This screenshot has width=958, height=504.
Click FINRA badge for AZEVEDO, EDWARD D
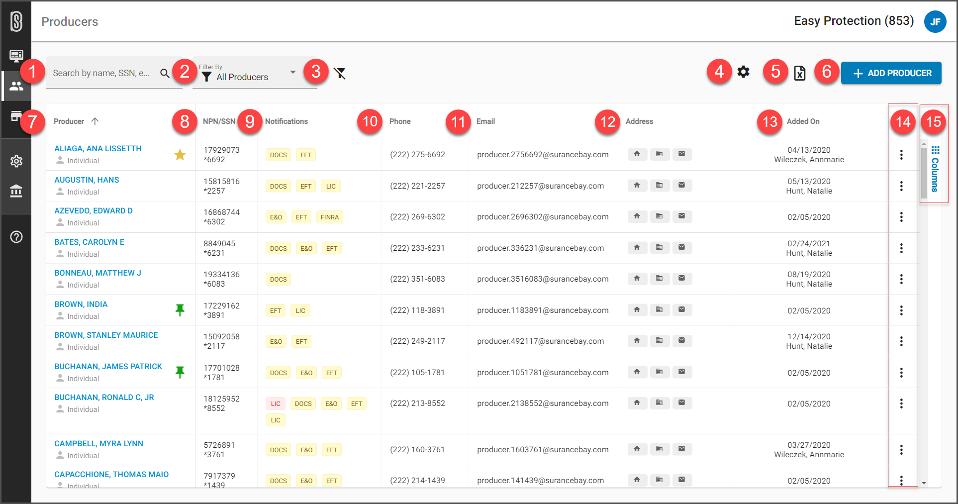pyautogui.click(x=329, y=217)
